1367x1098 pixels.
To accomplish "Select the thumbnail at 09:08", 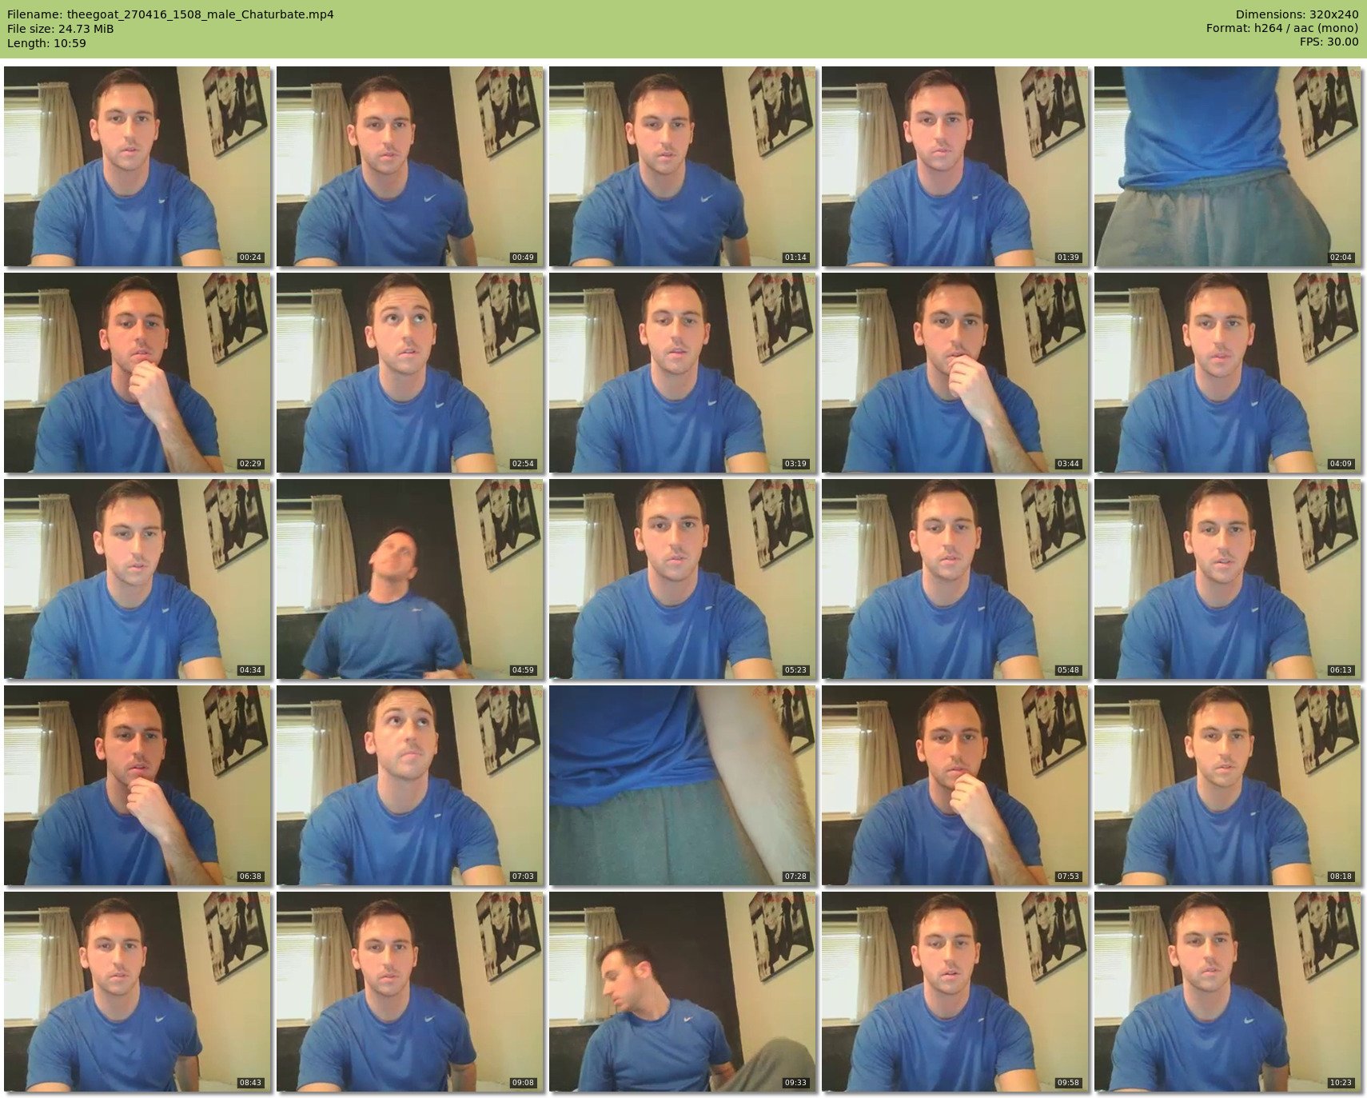I will (x=410, y=992).
